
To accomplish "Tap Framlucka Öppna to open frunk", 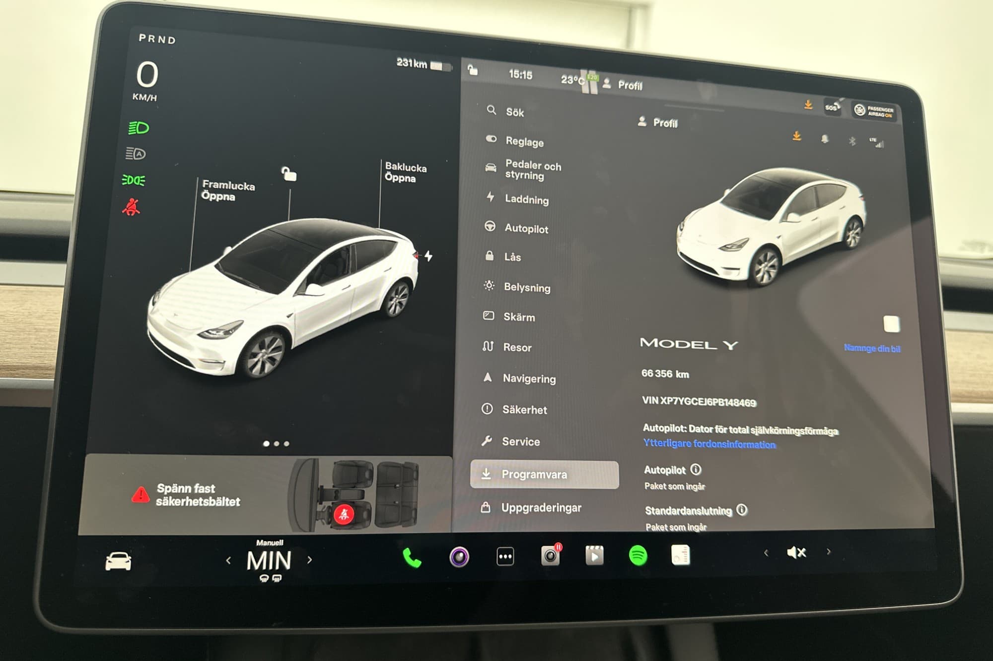I will [228, 190].
